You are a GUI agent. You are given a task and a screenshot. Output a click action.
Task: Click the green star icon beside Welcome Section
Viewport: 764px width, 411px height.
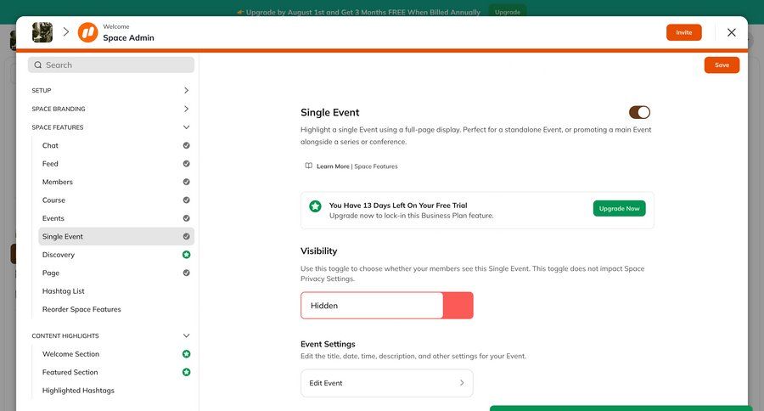click(x=186, y=354)
